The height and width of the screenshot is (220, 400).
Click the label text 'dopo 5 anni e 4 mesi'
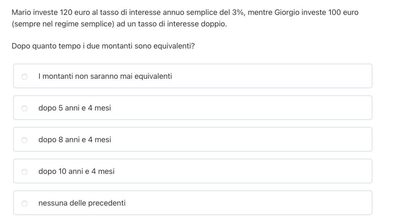tap(75, 108)
